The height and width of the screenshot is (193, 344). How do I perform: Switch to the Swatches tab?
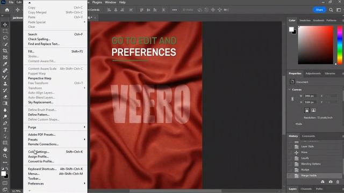pyautogui.click(x=305, y=20)
